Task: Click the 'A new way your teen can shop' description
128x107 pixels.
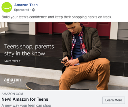Action: pyautogui.click(x=26, y=105)
